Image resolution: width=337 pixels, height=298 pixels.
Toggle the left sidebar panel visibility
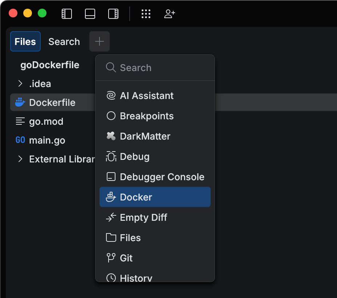pos(66,13)
